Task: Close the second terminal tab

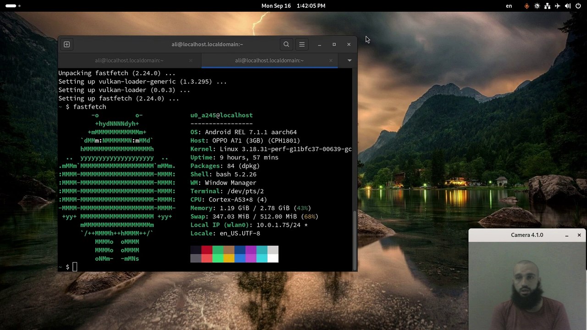Action: click(x=331, y=60)
